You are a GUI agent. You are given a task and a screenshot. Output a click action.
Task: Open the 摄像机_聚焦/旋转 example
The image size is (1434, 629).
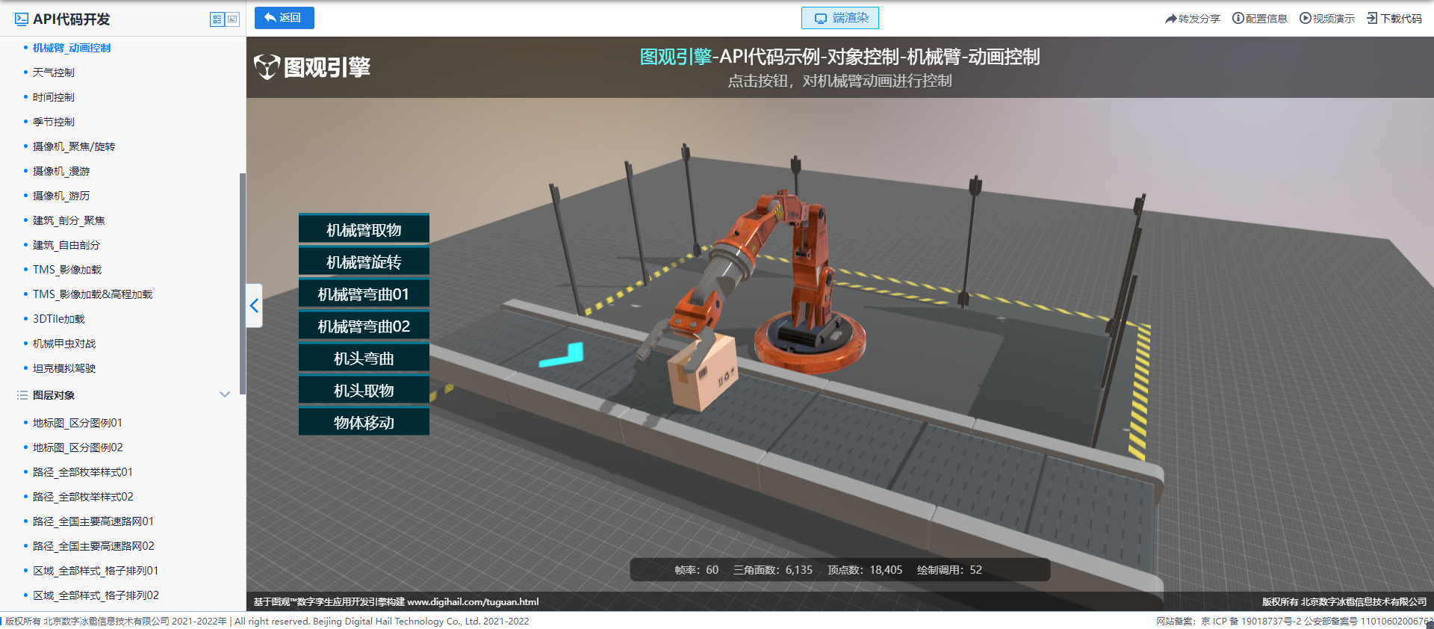74,146
